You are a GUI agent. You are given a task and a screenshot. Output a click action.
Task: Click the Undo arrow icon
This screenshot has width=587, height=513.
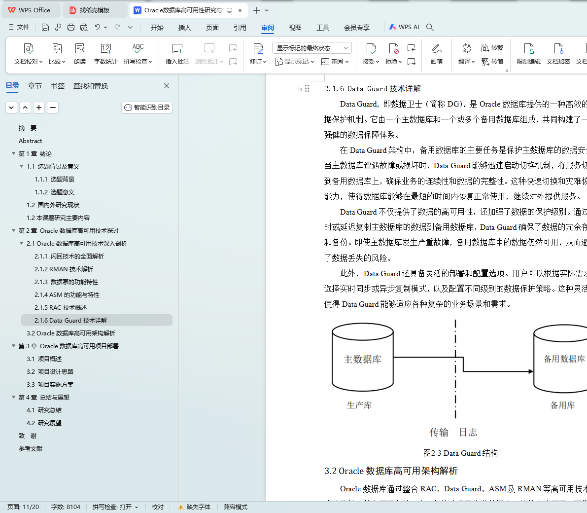97,27
